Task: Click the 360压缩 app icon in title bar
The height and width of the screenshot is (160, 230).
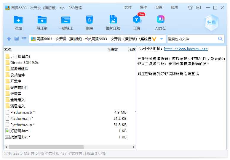Action: click(x=7, y=8)
